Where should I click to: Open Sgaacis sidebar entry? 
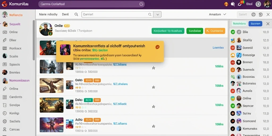[15, 64]
